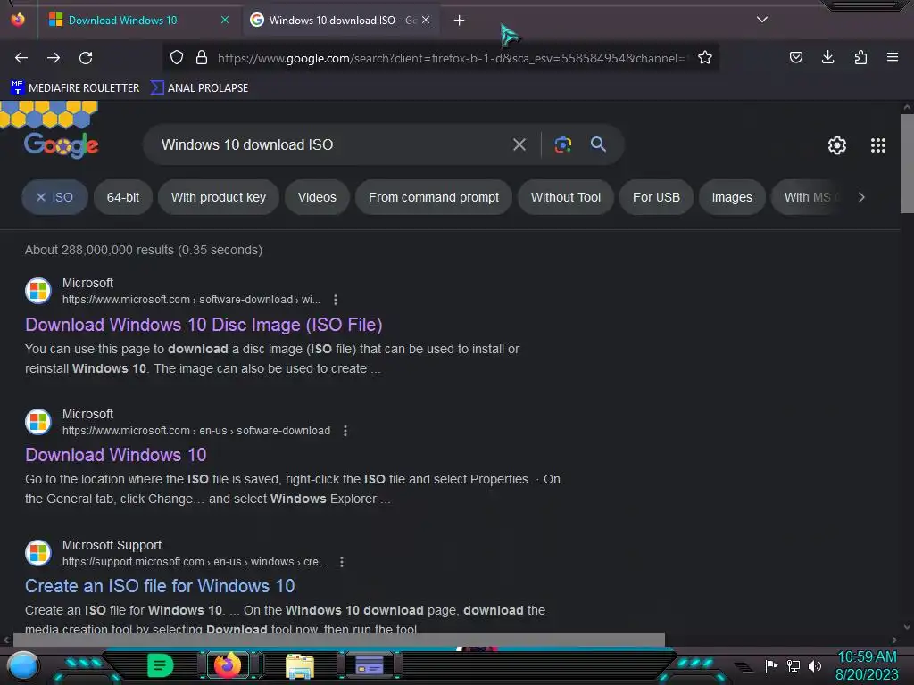Viewport: 914px width, 685px height.
Task: Switch to Images results chip
Action: pos(732,197)
